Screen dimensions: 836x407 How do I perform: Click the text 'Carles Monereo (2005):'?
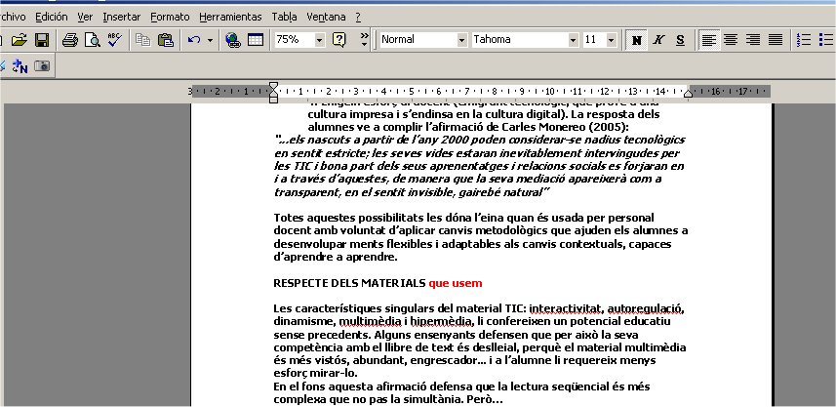tap(565, 127)
